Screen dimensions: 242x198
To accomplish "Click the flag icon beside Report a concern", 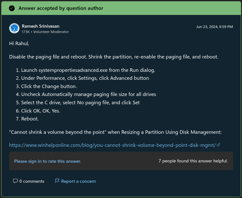I will click(57, 181).
